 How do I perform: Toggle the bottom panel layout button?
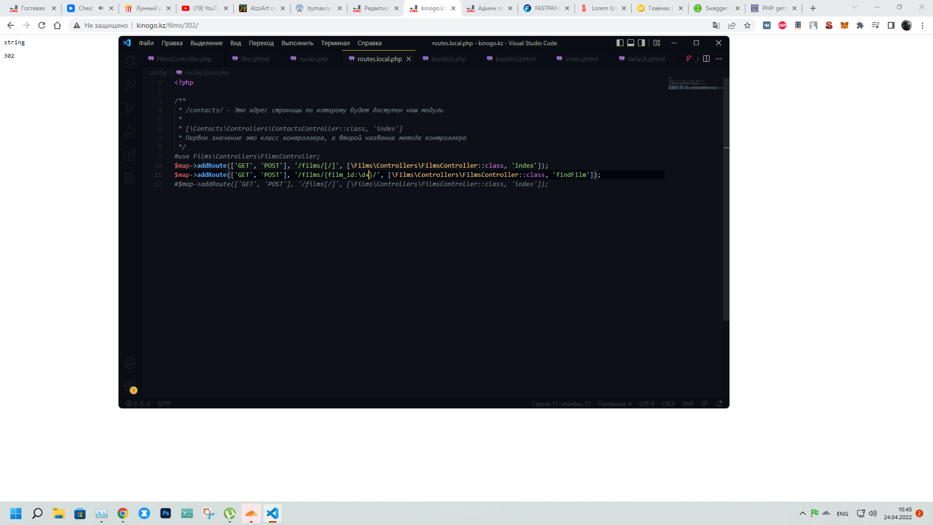coord(631,43)
